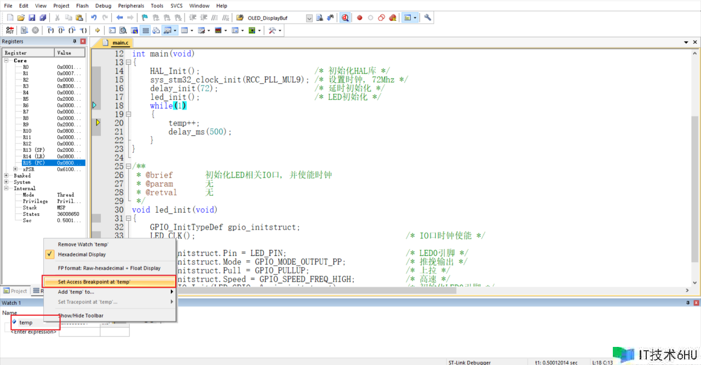Click the Run program icon

[24, 31]
